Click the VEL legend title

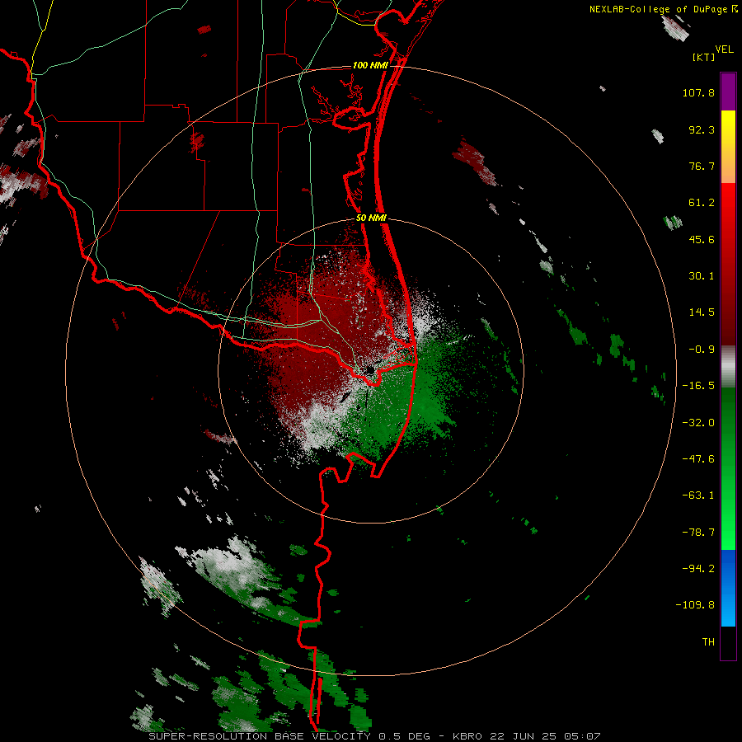pos(725,49)
